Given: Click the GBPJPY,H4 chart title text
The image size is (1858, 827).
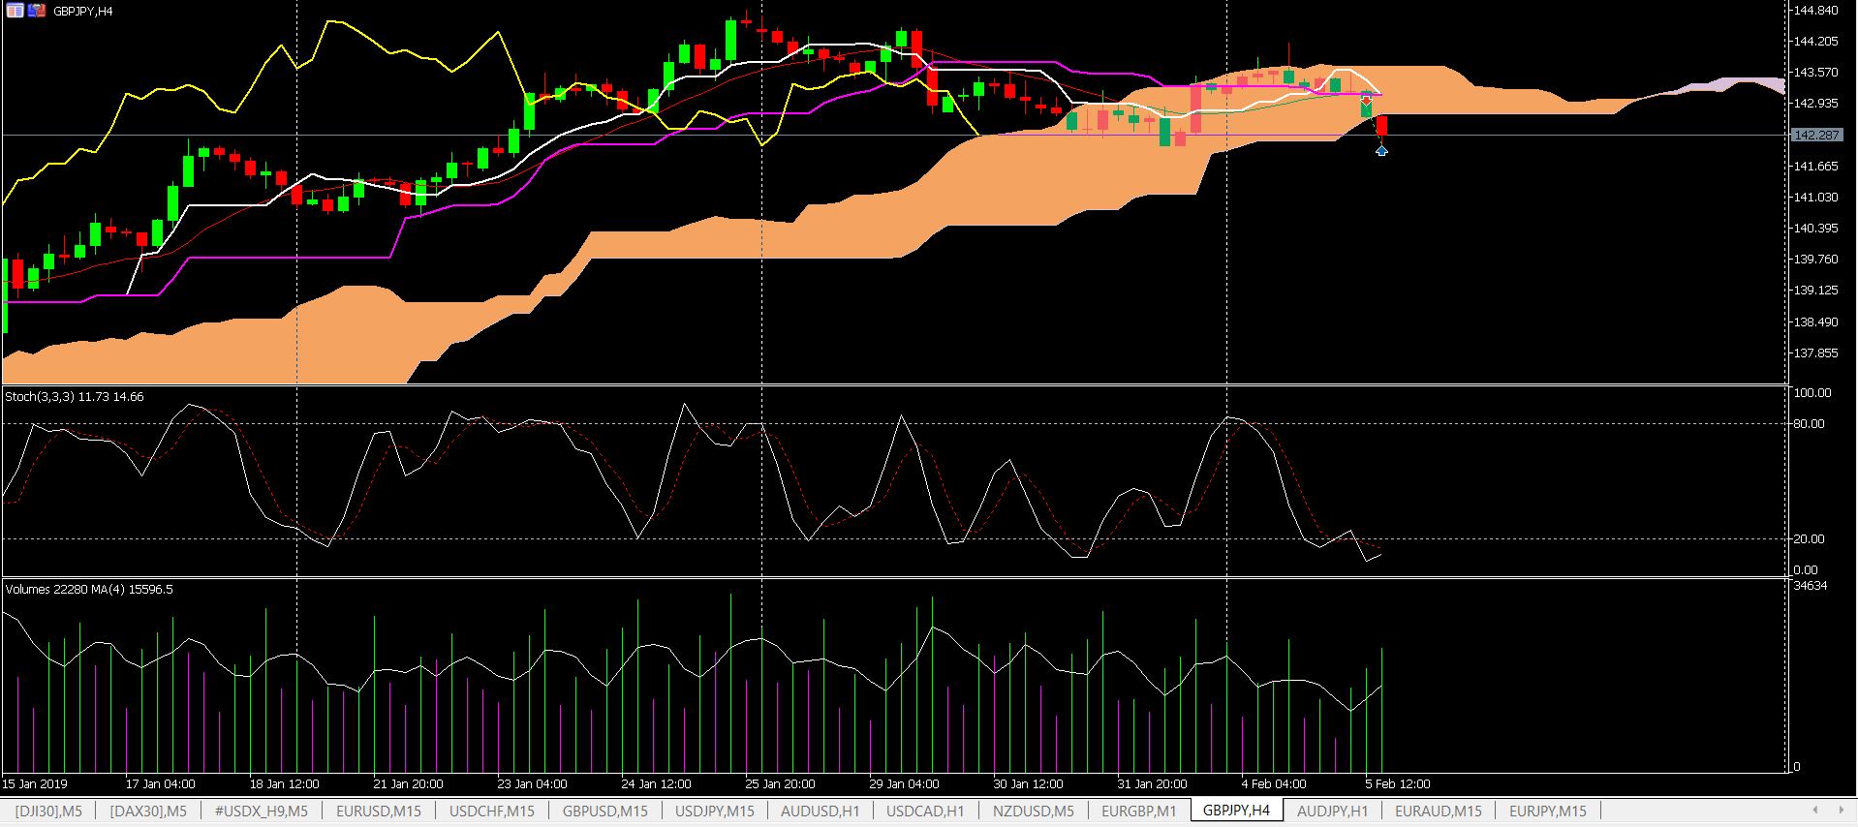Looking at the screenshot, I should tap(83, 11).
